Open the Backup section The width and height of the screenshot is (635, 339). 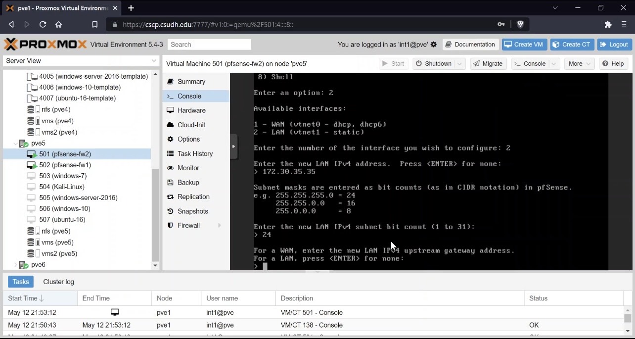click(196, 182)
